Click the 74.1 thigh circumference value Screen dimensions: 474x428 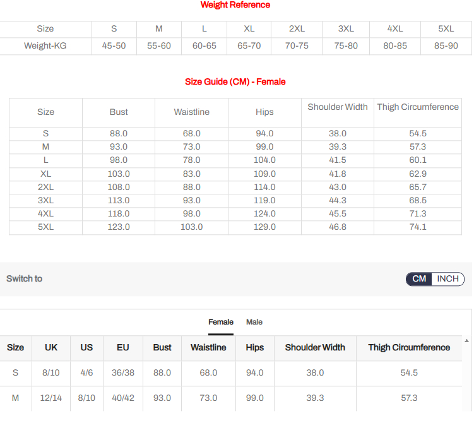tap(418, 227)
